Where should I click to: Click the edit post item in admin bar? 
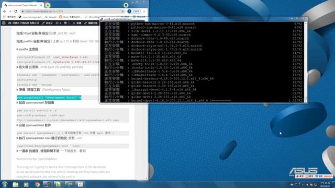[91, 23]
